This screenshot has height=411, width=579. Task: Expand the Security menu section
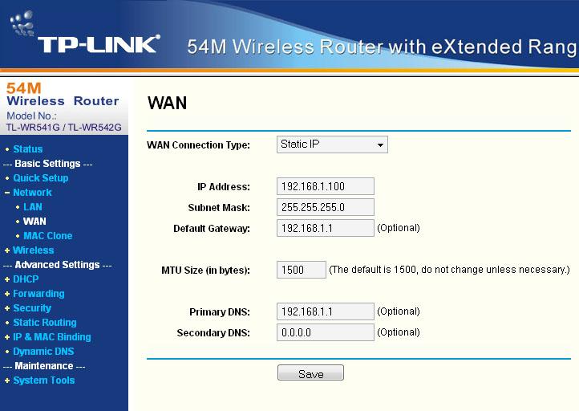coord(32,308)
